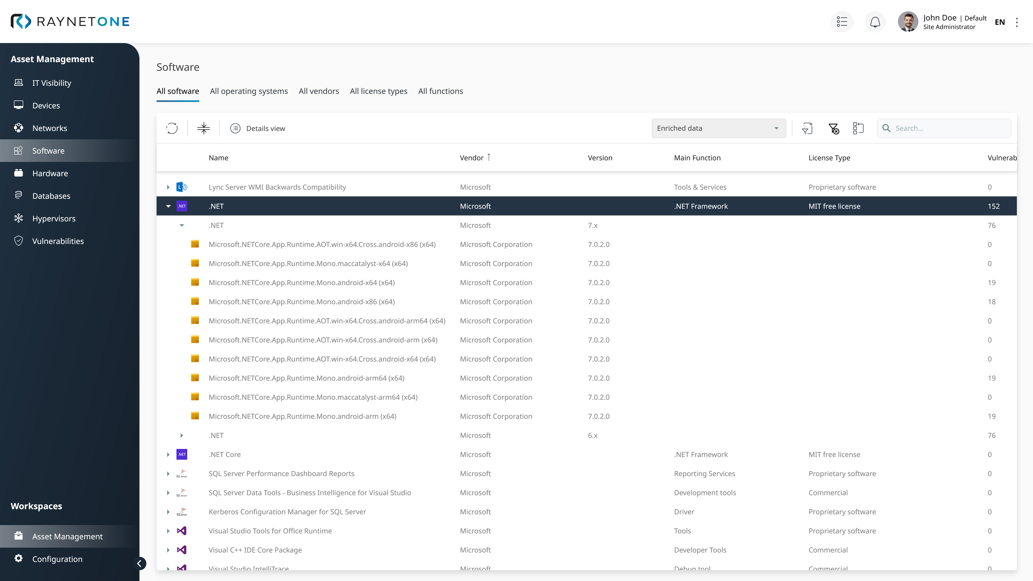Click the collapse all rows icon
Viewport: 1033px width, 581px height.
click(204, 128)
